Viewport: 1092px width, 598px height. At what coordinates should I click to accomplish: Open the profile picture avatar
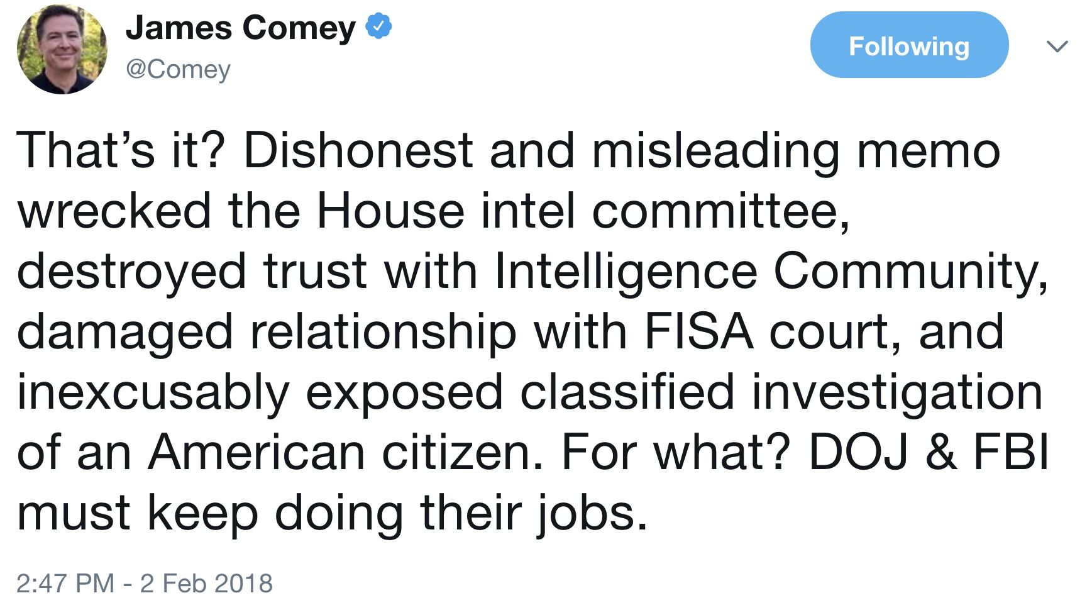point(62,48)
